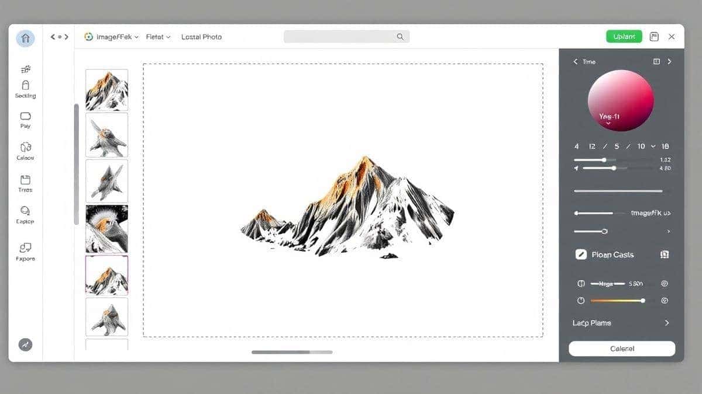Click the small square icon beside Time header

pyautogui.click(x=656, y=61)
